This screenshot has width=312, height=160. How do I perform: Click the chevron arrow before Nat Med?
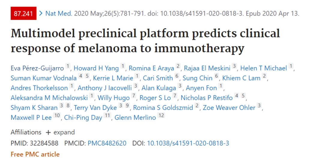coord(41,13)
